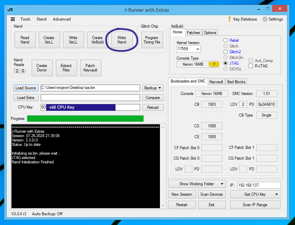Screen dimensions: 295x225
Task: Open the hamburger menu icon
Action: tap(13, 19)
